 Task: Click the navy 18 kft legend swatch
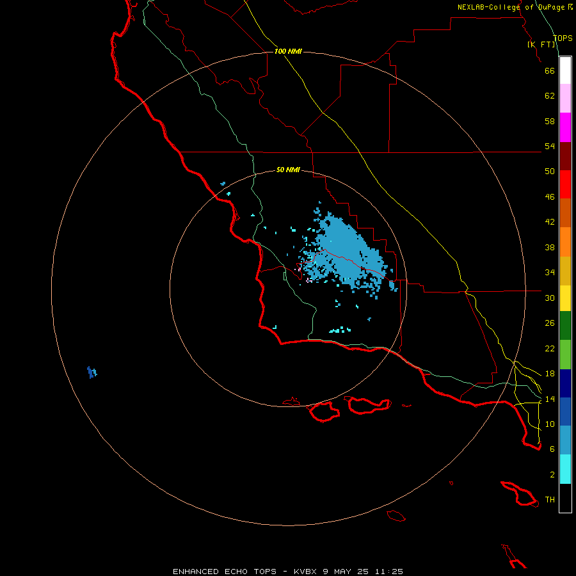[565, 383]
